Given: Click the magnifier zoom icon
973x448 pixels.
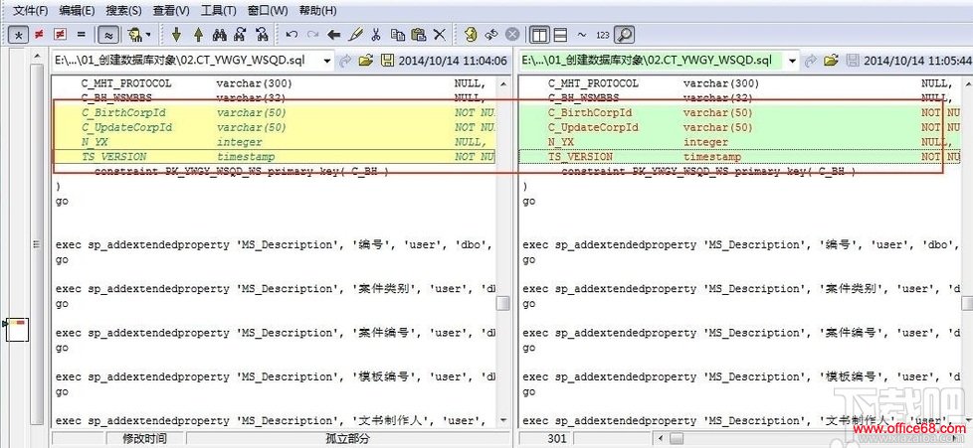Looking at the screenshot, I should click(624, 35).
